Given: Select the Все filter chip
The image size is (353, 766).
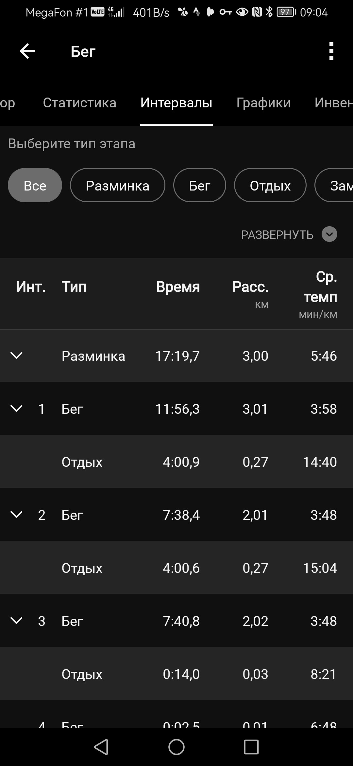Looking at the screenshot, I should [x=35, y=185].
